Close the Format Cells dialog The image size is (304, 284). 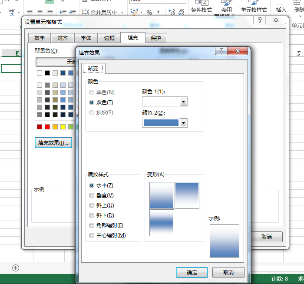[276, 20]
